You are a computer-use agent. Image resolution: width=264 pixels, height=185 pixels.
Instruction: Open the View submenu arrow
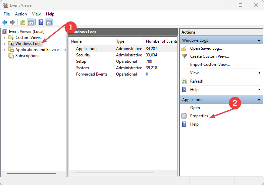click(259, 73)
